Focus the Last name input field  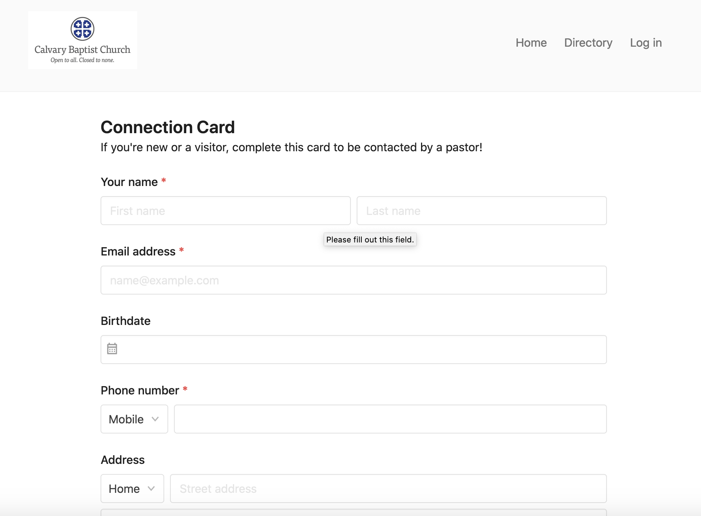(481, 211)
